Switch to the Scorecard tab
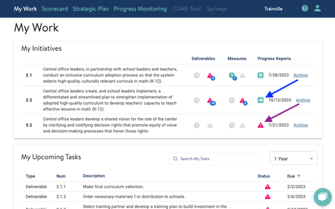The width and height of the screenshot is (335, 209). point(55,9)
